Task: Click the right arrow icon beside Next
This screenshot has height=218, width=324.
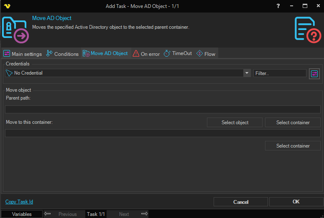Action: (x=145, y=214)
